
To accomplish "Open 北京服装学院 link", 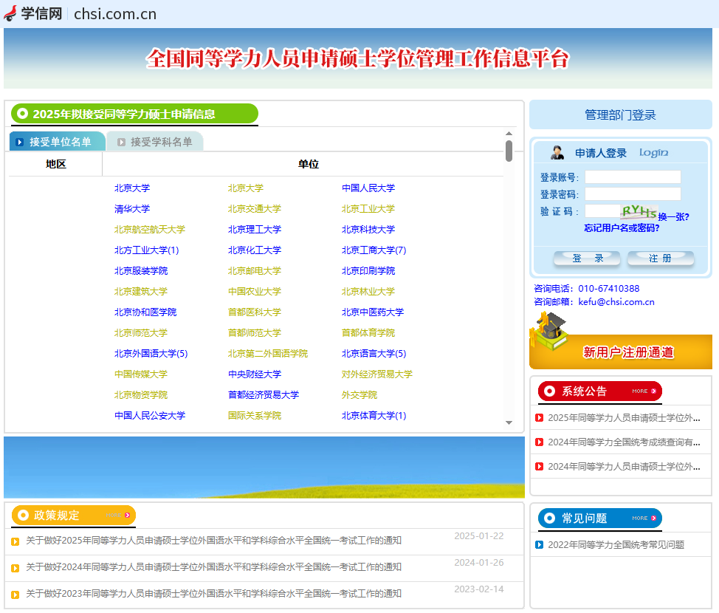I will pyautogui.click(x=141, y=271).
